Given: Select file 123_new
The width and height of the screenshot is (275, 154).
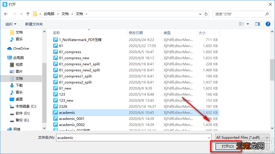Looking at the screenshot, I should click(x=66, y=101).
